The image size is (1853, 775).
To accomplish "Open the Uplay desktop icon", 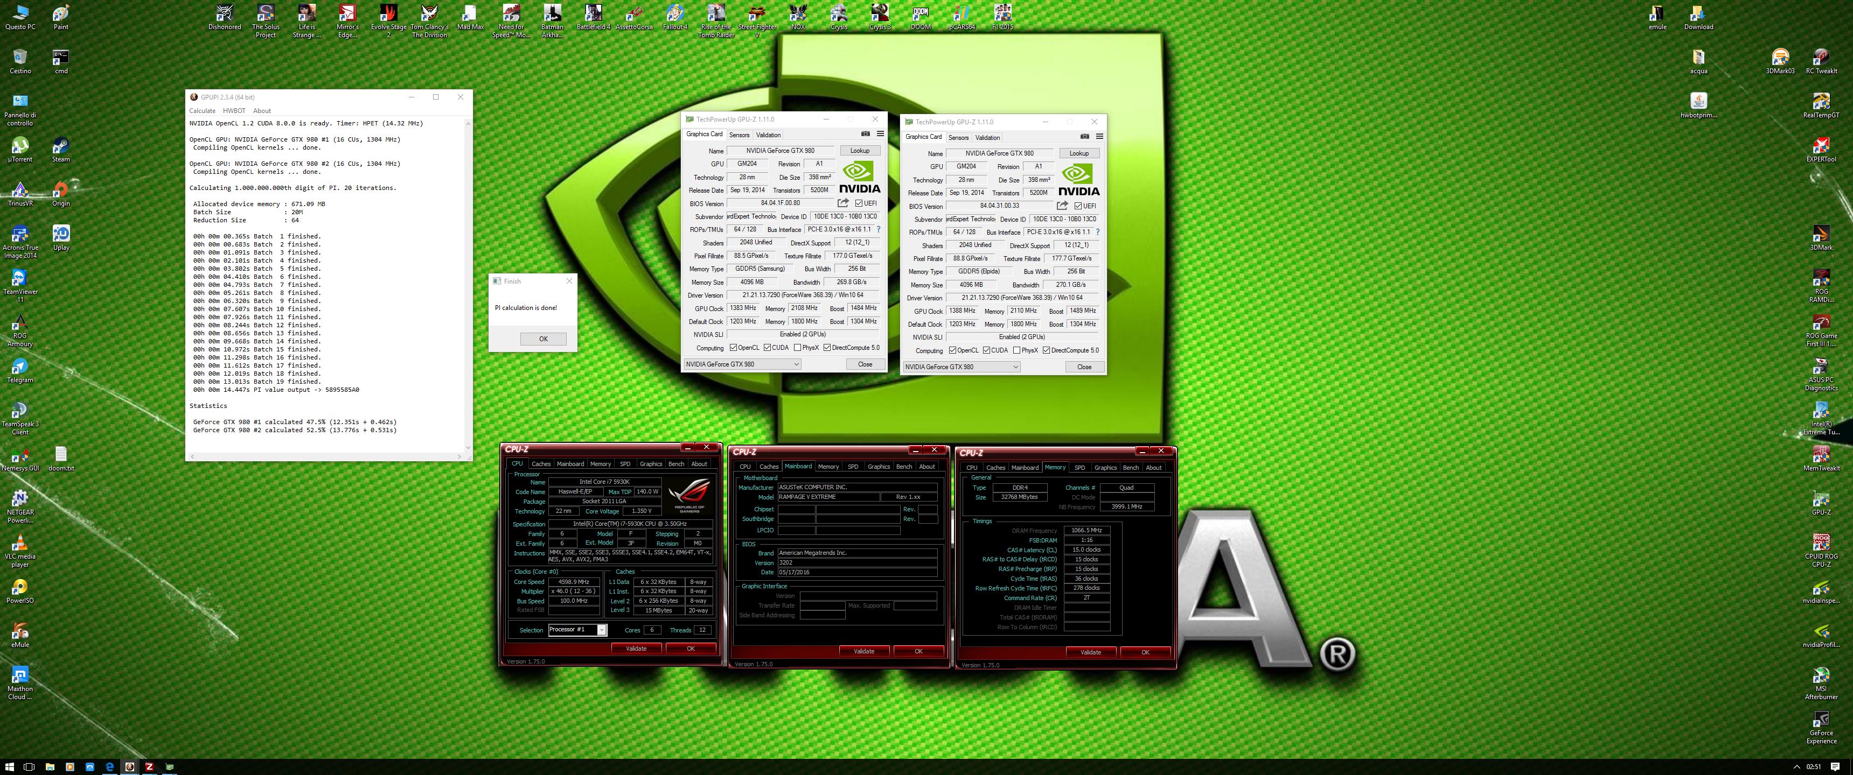I will click(x=61, y=238).
